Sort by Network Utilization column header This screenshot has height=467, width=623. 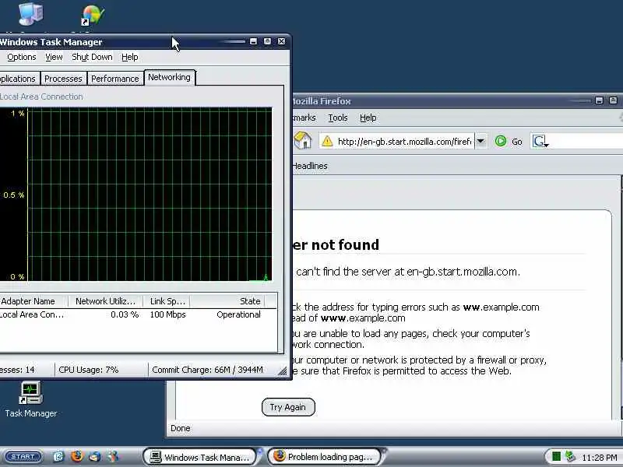point(105,301)
